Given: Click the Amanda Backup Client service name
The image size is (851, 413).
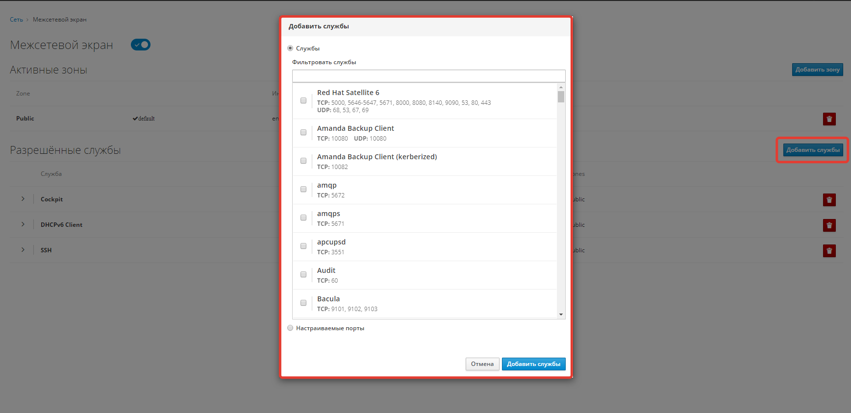Looking at the screenshot, I should (x=355, y=128).
